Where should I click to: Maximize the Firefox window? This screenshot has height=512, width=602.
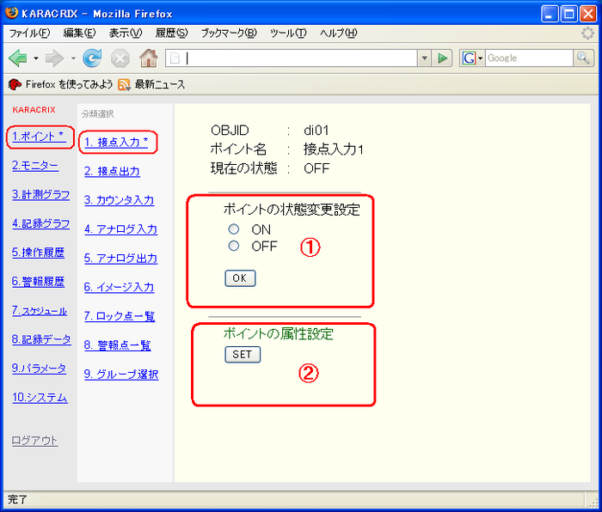pos(569,15)
